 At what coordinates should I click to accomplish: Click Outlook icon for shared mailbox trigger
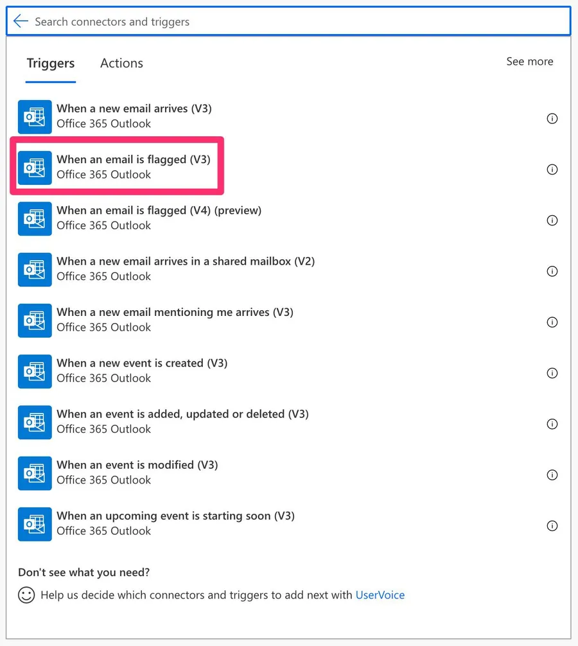(x=35, y=270)
